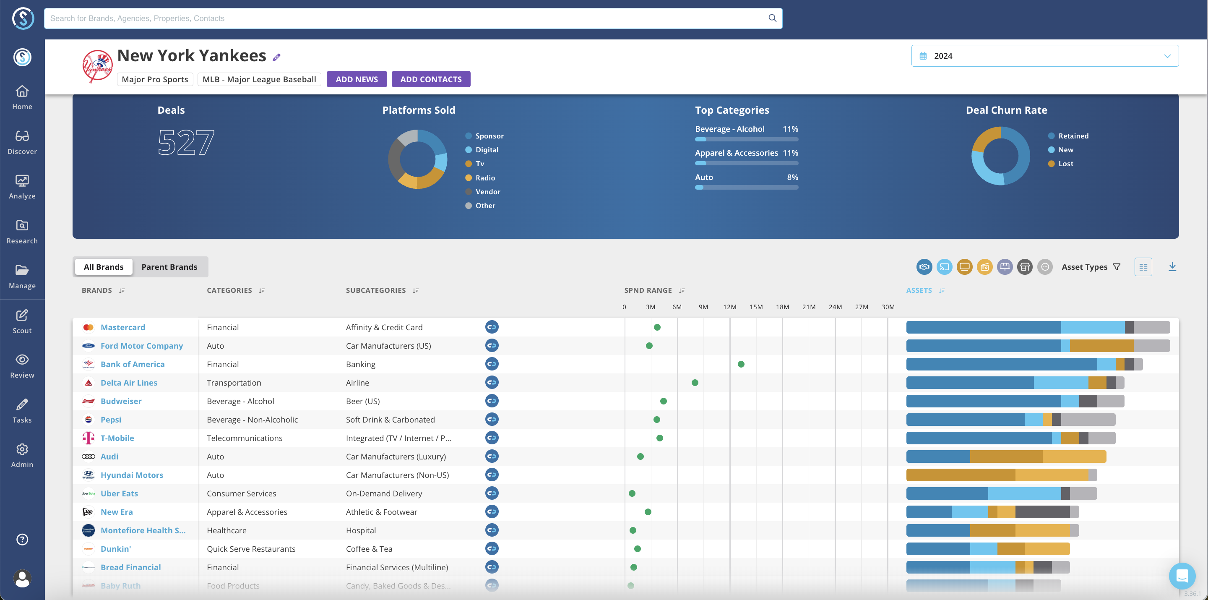Edit the New York Yankees name

(x=277, y=57)
